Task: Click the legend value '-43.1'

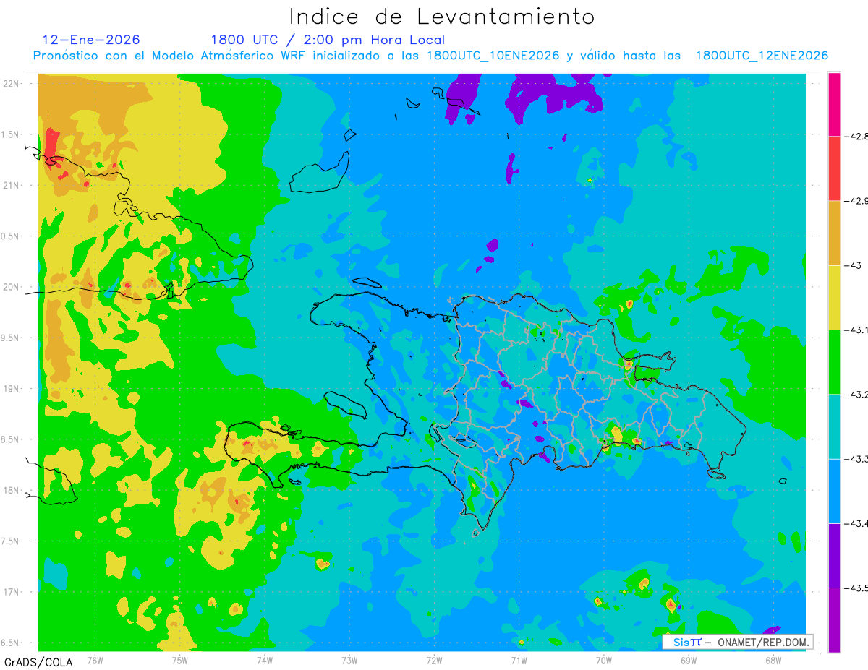Action: click(857, 330)
